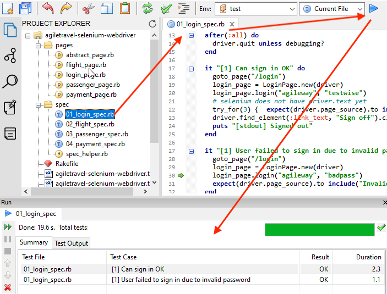The image size is (387, 294).
Task: Switch to the Summary tab
Action: [x=34, y=242]
